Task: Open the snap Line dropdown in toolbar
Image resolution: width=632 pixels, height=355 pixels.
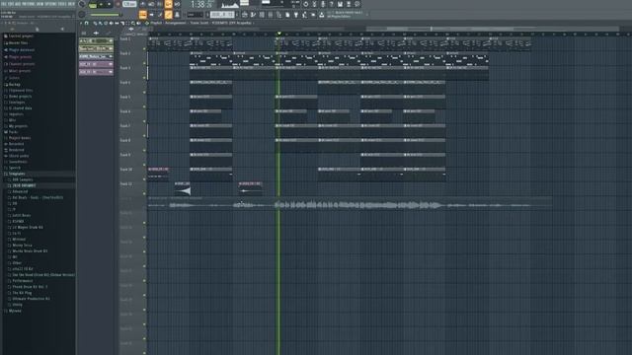Action: pos(196,15)
